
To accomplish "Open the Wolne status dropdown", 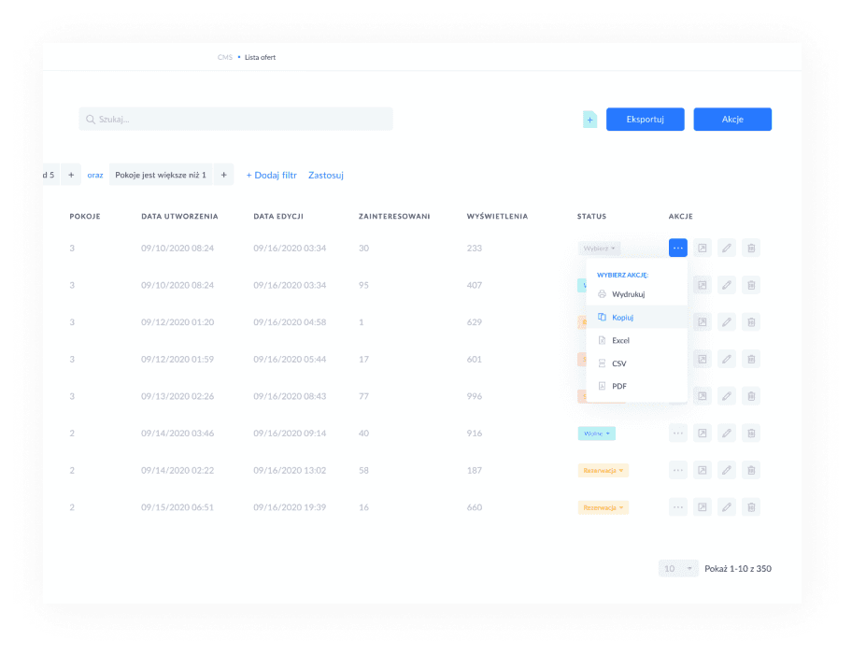I will [x=597, y=434].
